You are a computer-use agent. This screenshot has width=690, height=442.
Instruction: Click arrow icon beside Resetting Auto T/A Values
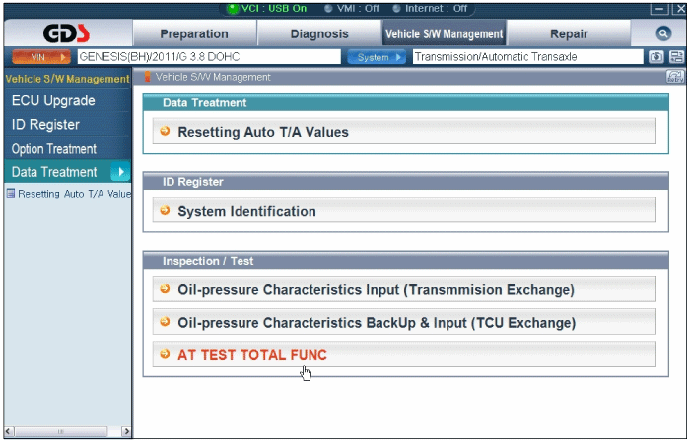(x=165, y=131)
